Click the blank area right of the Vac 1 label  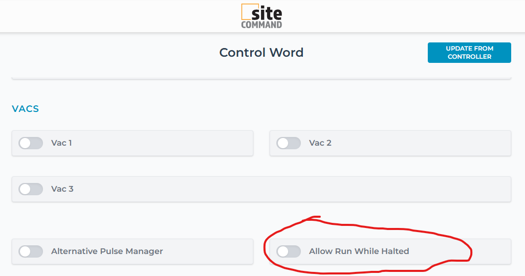tap(164, 143)
